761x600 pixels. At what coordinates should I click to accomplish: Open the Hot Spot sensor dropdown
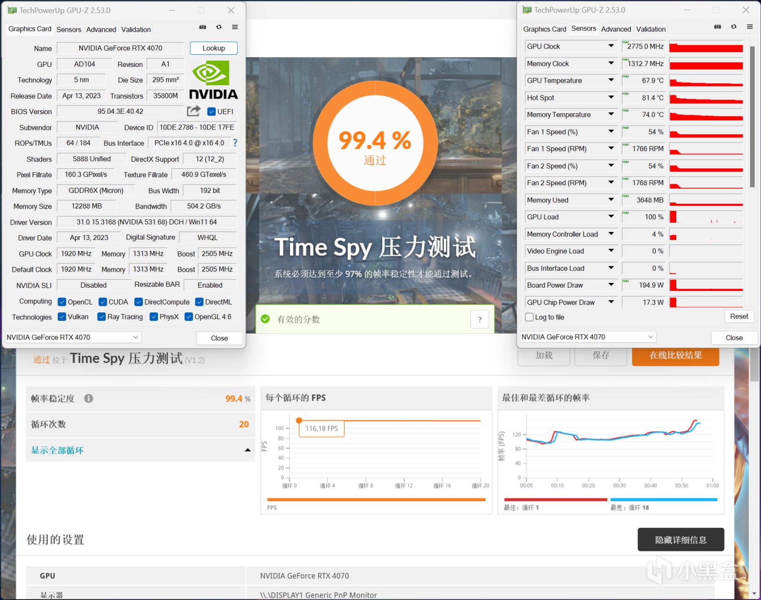[611, 98]
